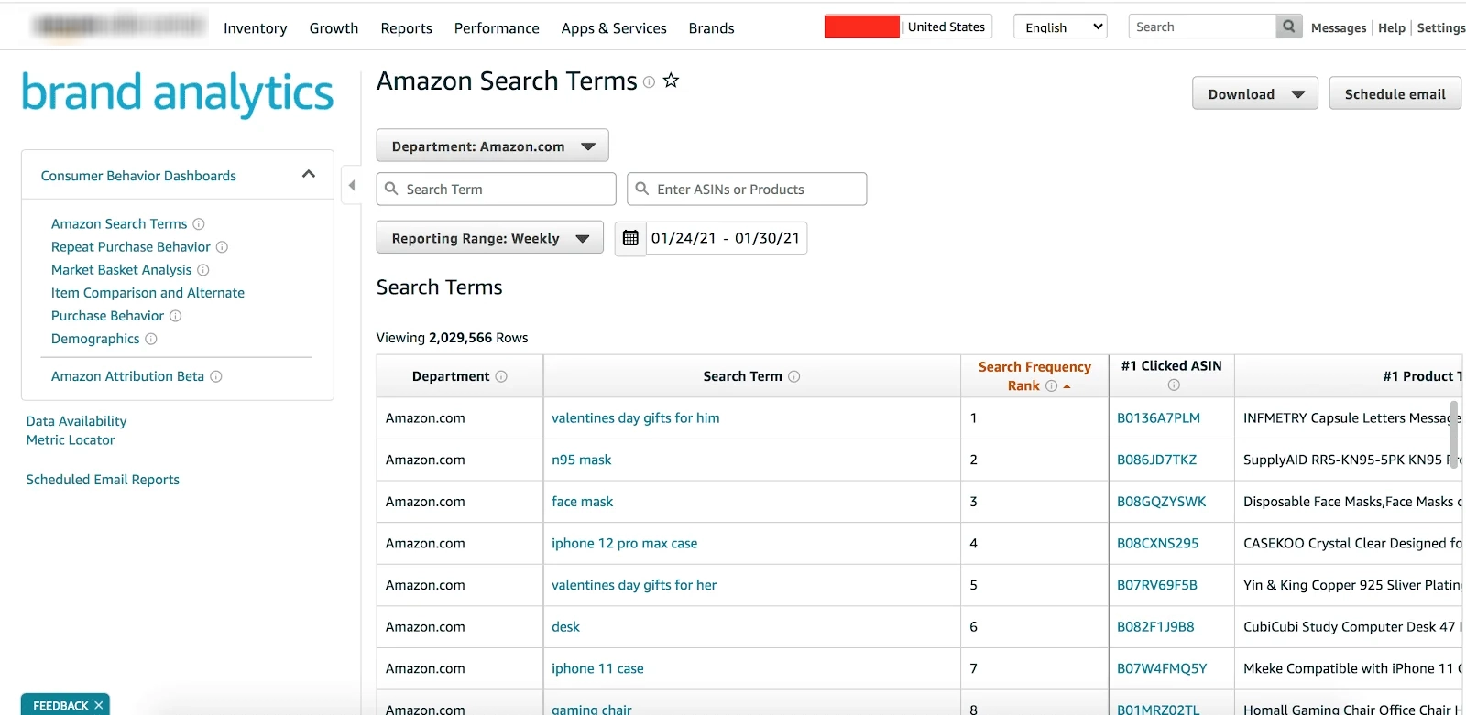Open the Demographics dashboard

coord(95,339)
